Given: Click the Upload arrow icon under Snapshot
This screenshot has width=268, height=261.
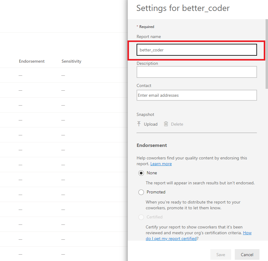Looking at the screenshot, I should [x=139, y=124].
